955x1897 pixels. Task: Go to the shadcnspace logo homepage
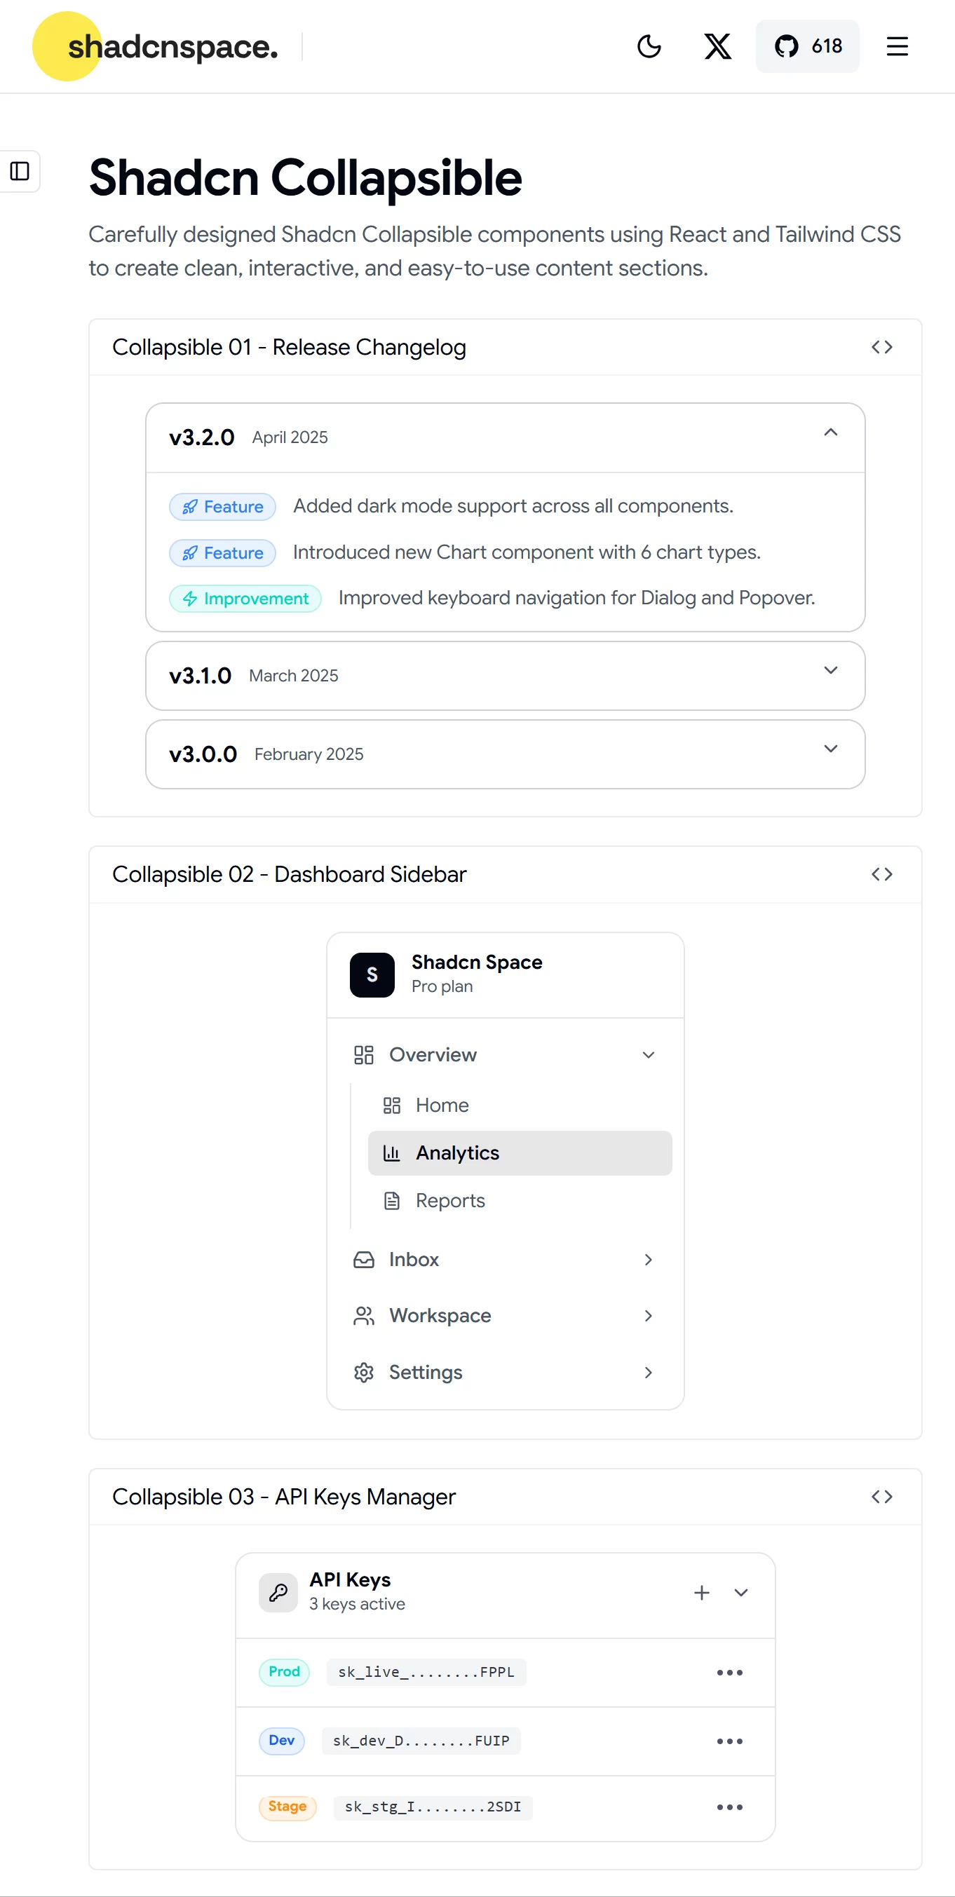coord(156,46)
